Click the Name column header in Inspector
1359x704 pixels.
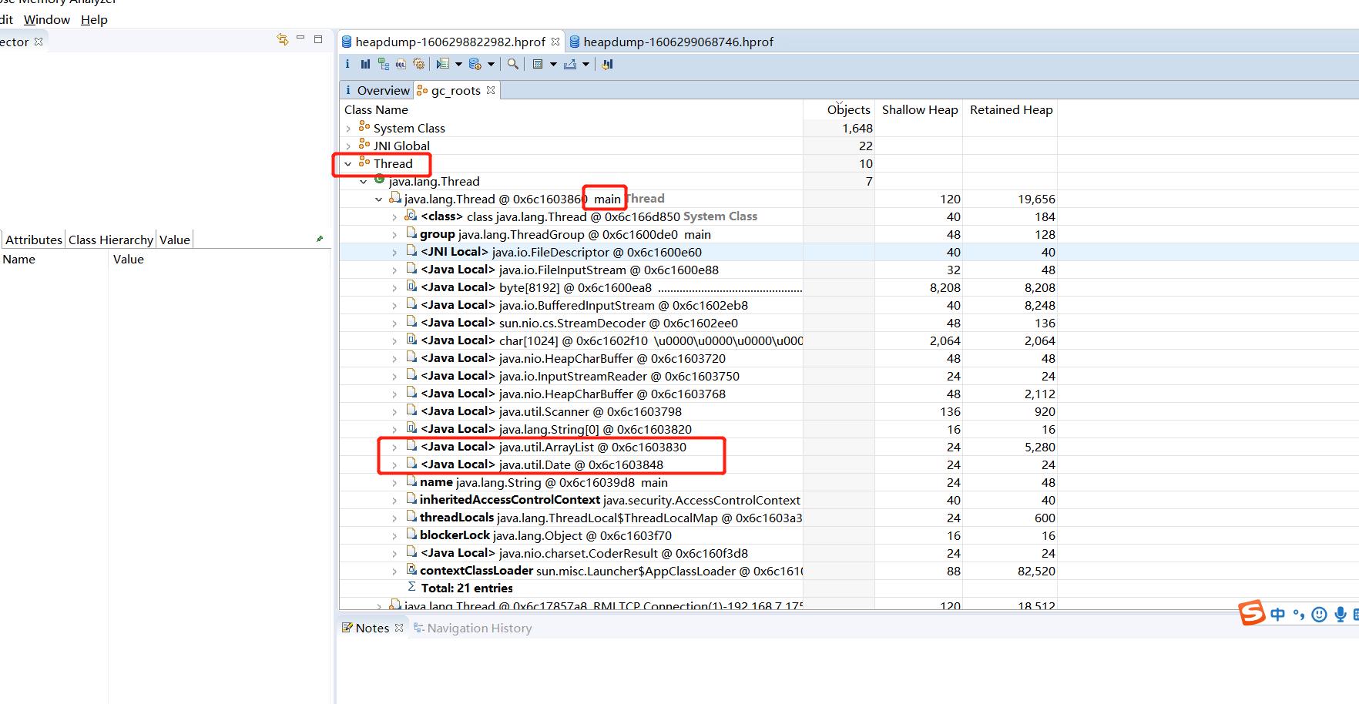pos(54,259)
